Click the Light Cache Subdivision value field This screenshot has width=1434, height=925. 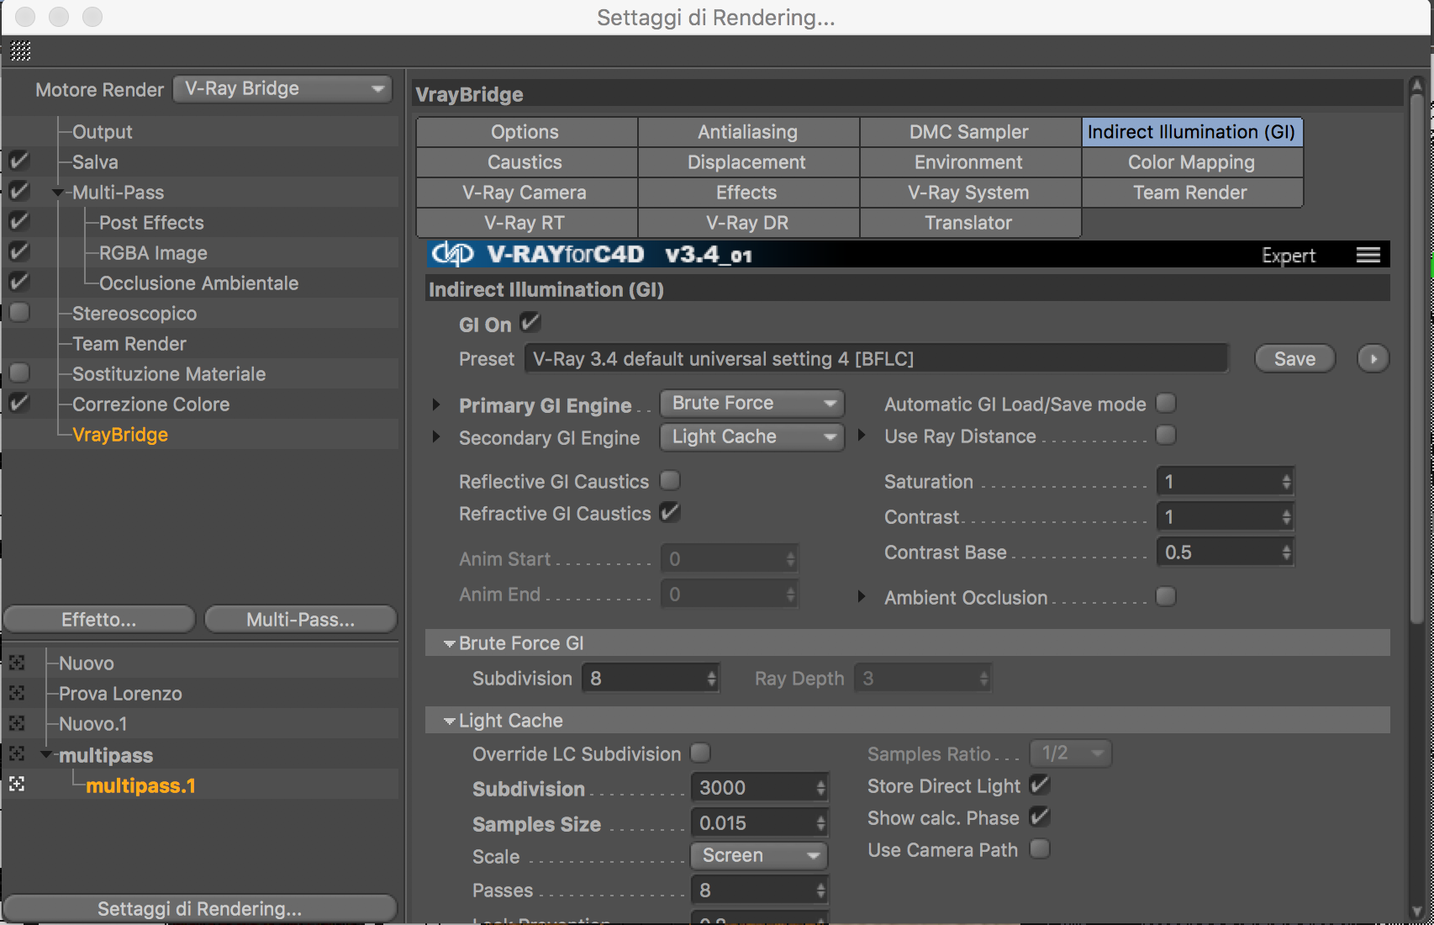click(x=753, y=788)
